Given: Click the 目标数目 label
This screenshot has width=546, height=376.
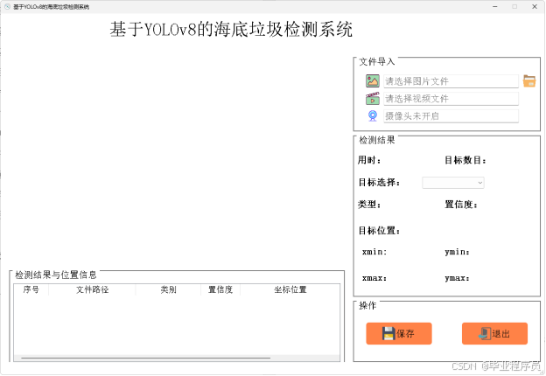Looking at the screenshot, I should pyautogui.click(x=465, y=160).
